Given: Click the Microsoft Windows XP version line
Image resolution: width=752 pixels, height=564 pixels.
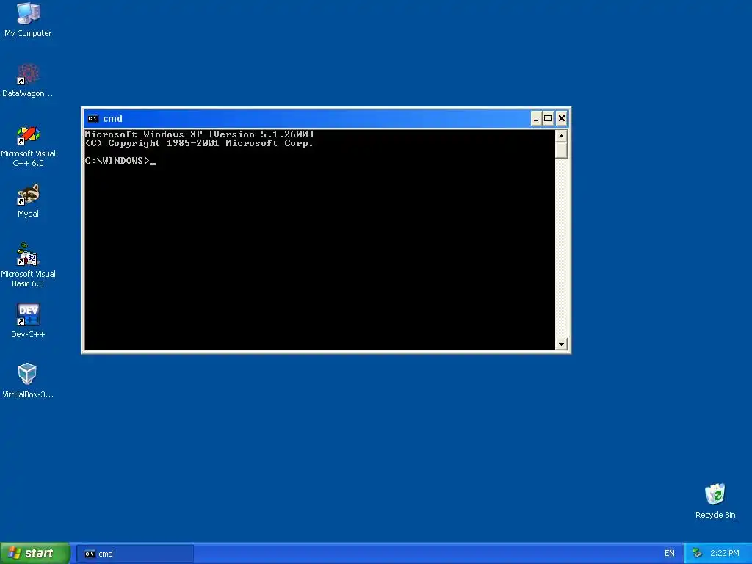Looking at the screenshot, I should tap(199, 134).
